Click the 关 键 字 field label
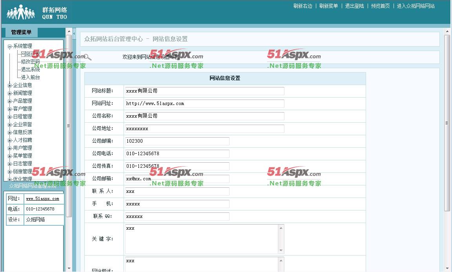This screenshot has height=272, width=452. pyautogui.click(x=103, y=239)
